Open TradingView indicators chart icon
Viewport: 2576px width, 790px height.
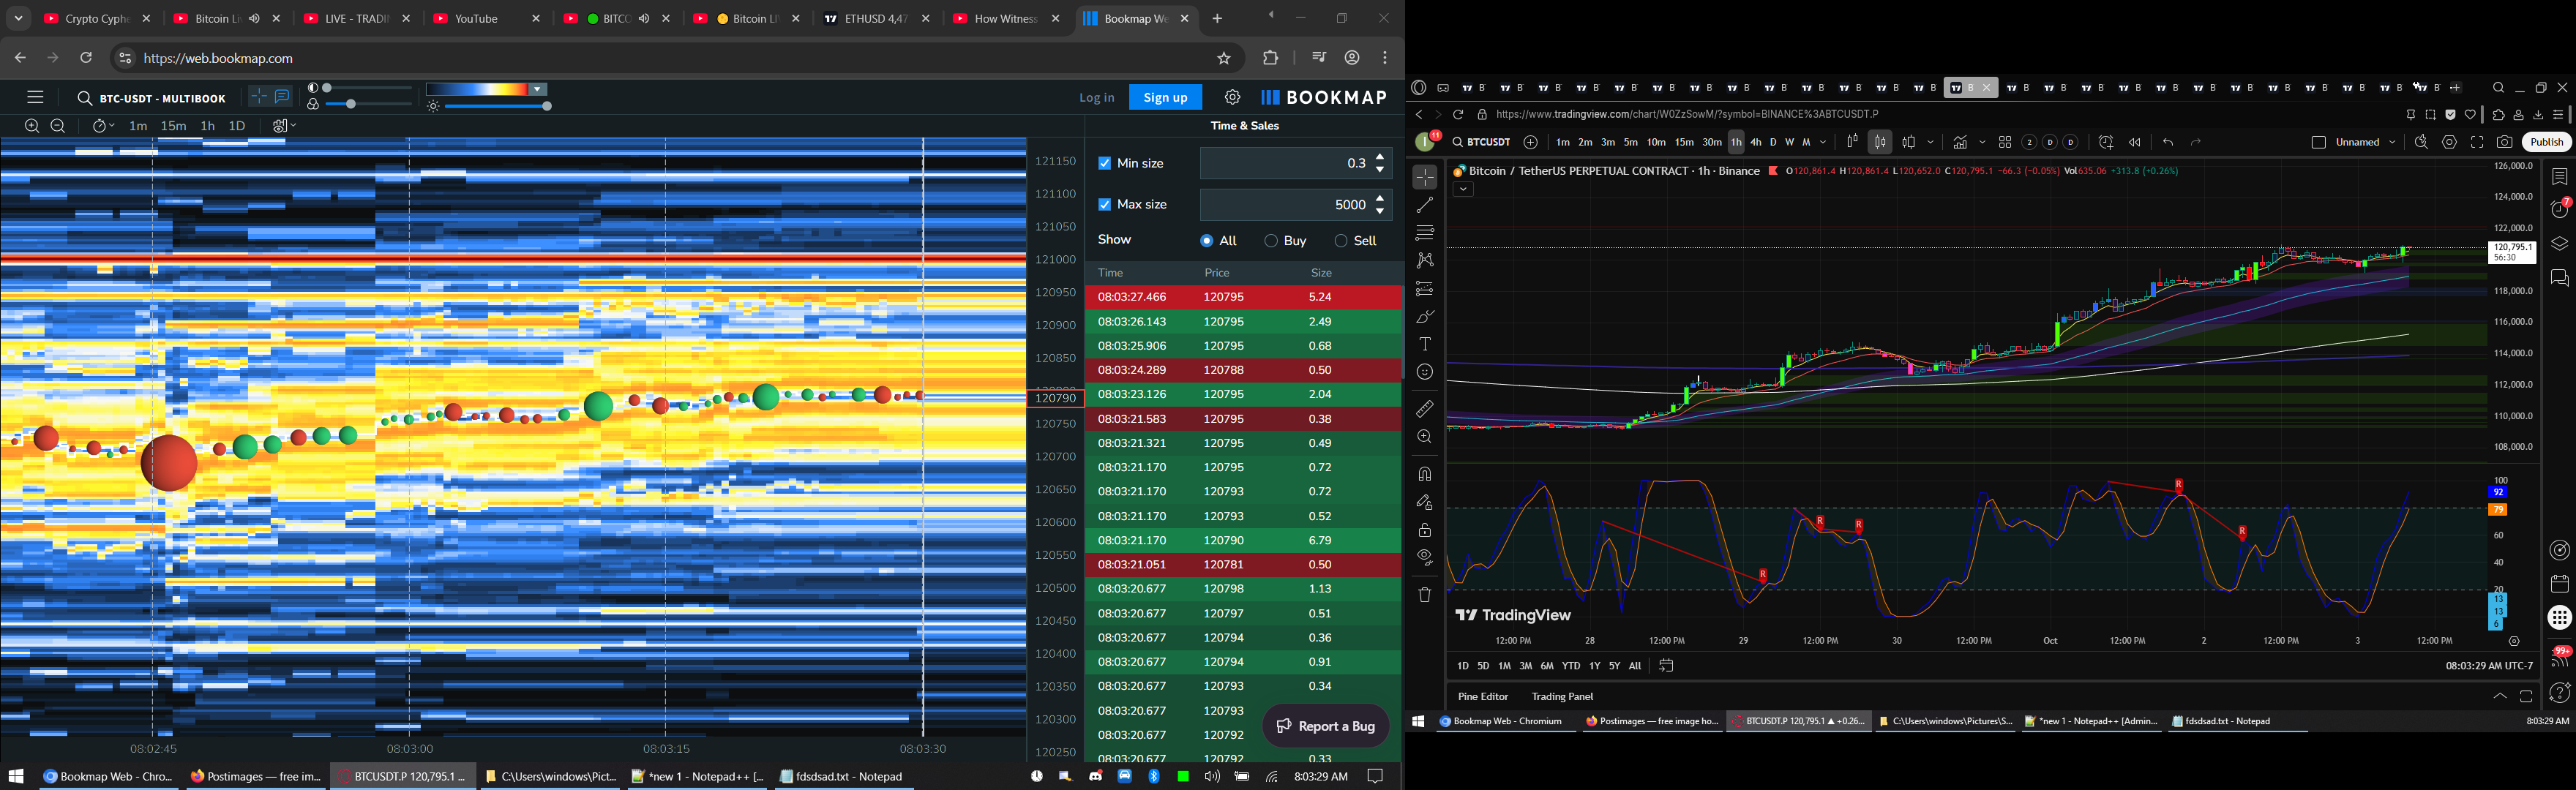point(1960,142)
